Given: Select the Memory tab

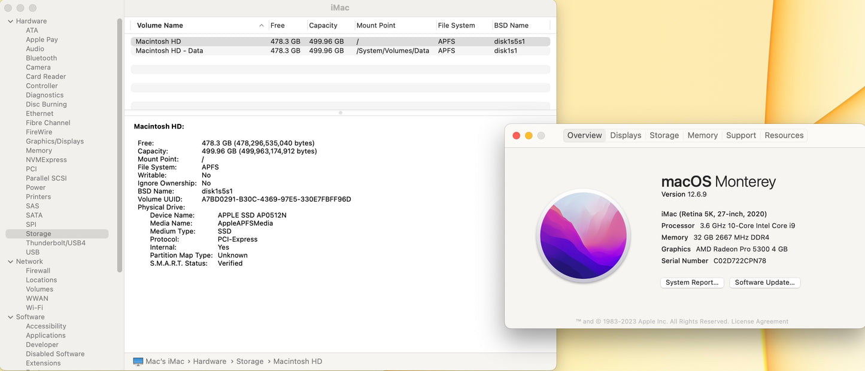Looking at the screenshot, I should (x=702, y=135).
